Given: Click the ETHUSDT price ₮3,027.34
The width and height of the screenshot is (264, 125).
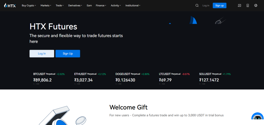Looking at the screenshot, I should (x=83, y=80).
